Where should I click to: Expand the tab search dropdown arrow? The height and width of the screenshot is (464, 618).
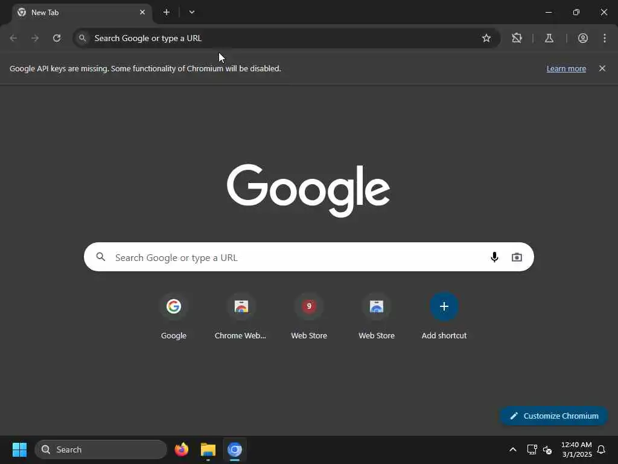pyautogui.click(x=191, y=12)
